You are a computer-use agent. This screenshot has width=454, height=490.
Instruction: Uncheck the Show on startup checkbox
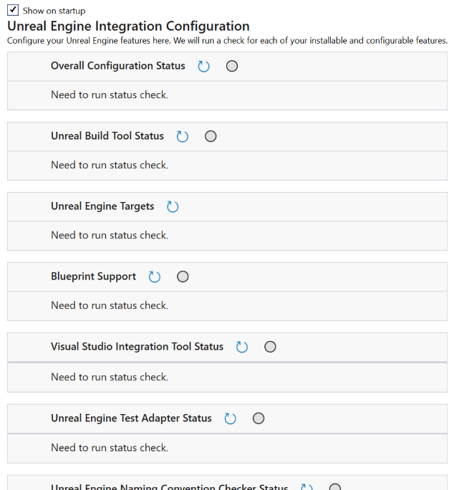13,10
